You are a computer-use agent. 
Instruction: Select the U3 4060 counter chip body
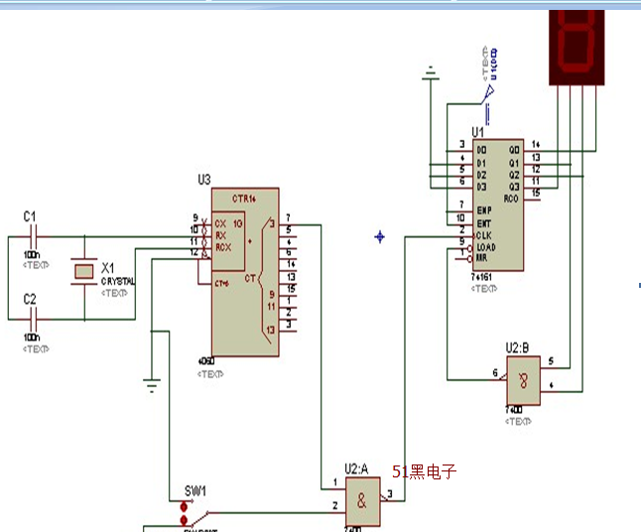pos(245,272)
